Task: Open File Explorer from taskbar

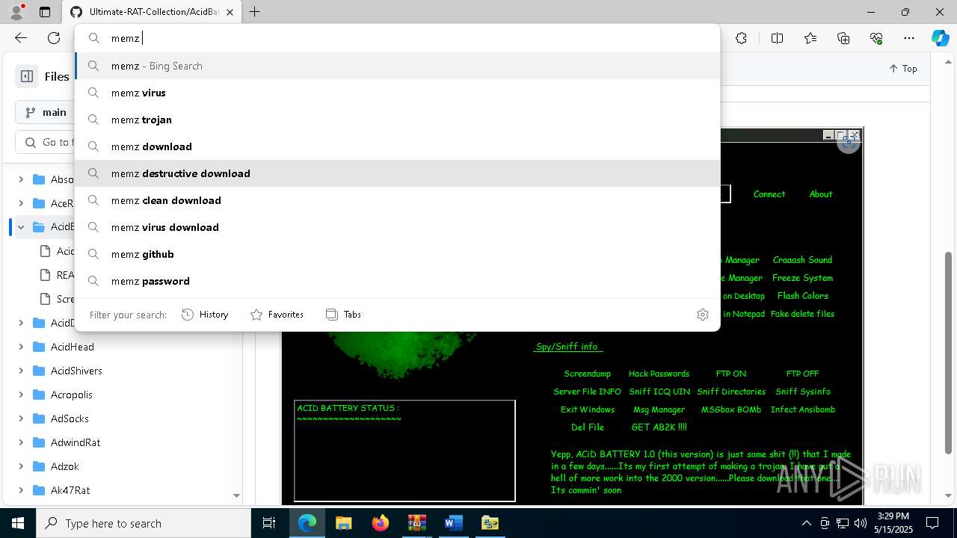Action: pyautogui.click(x=343, y=523)
